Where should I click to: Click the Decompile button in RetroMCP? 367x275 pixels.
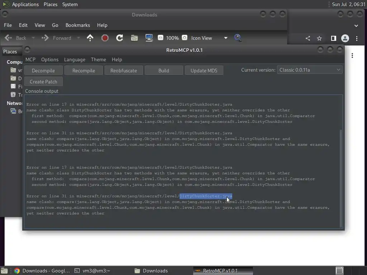pos(43,71)
